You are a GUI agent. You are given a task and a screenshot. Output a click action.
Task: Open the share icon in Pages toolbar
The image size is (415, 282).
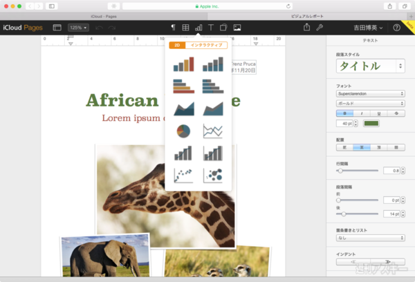coord(306,27)
